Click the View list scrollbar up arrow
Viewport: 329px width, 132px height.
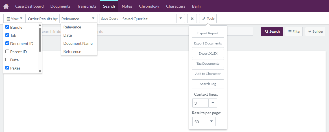click(x=40, y=25)
